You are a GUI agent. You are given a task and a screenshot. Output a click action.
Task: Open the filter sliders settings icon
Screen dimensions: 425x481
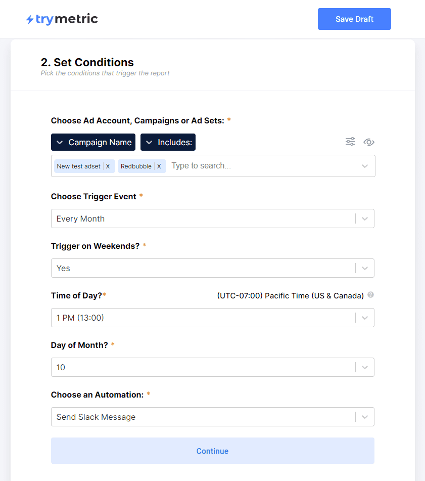point(350,142)
